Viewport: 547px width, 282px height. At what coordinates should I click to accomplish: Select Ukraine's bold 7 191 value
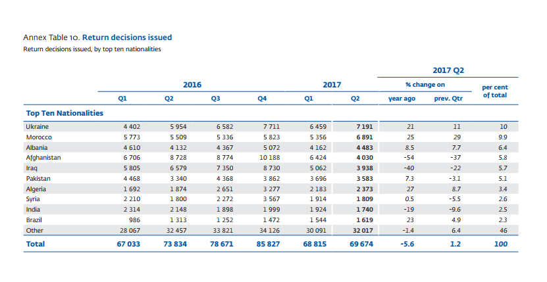pos(363,126)
